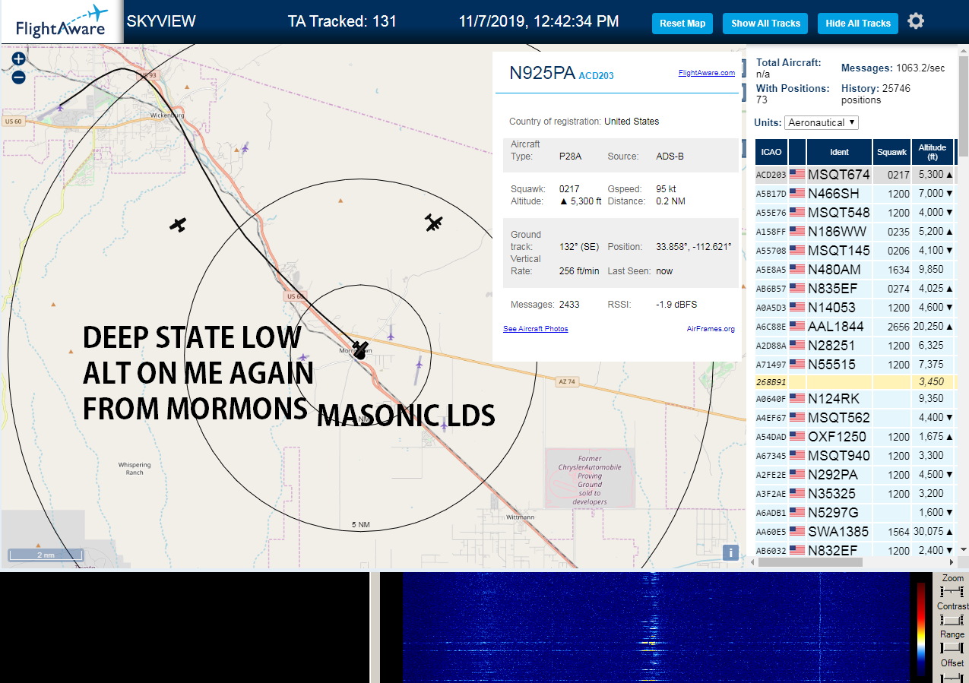Screen dimensions: 969x683
Task: Click US flag in SWA1385 row
Action: point(797,531)
